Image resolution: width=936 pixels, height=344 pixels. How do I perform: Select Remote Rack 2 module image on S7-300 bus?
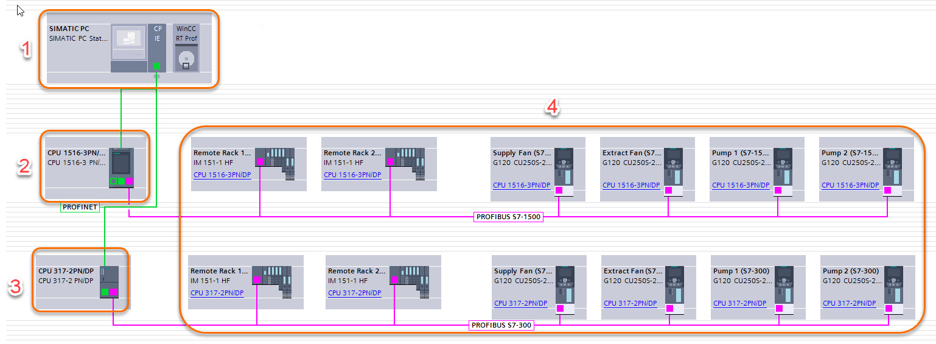click(x=410, y=281)
